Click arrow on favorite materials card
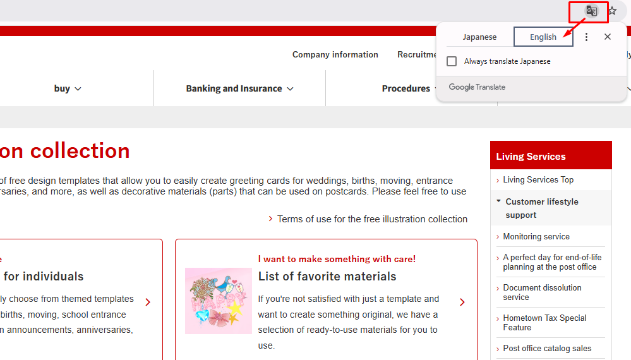631x360 pixels. pyautogui.click(x=462, y=302)
